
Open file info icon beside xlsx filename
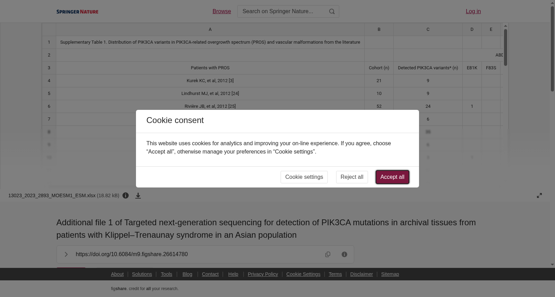(x=126, y=195)
